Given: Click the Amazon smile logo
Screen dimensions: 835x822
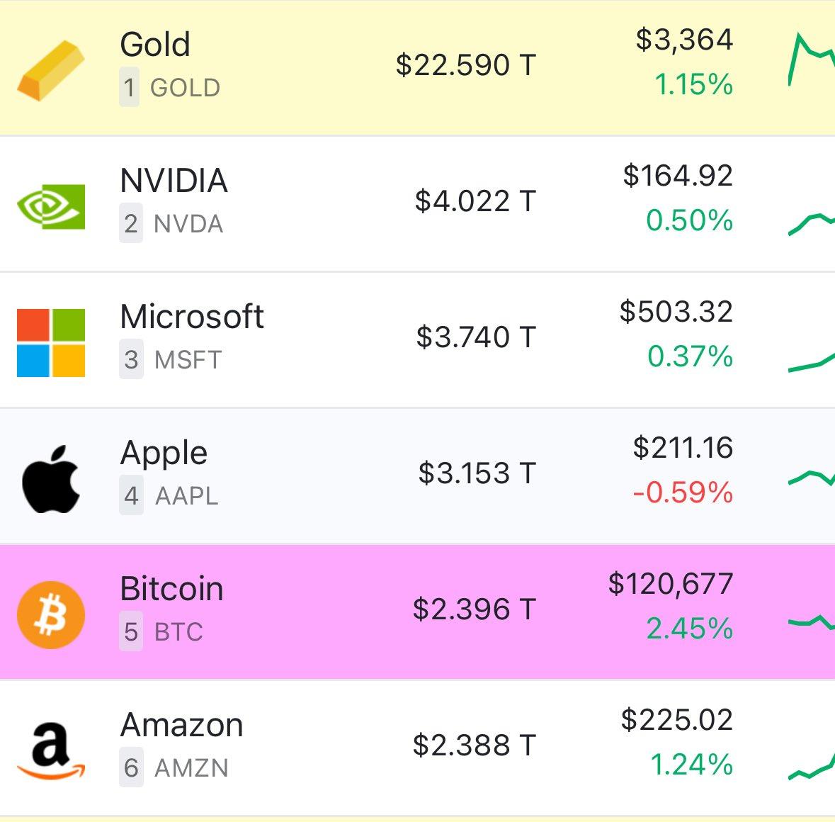Looking at the screenshot, I should 51,751.
